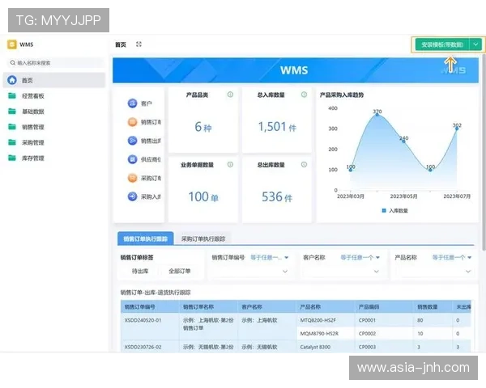Switch to 采购订单执行跟踪 tab

[202, 238]
